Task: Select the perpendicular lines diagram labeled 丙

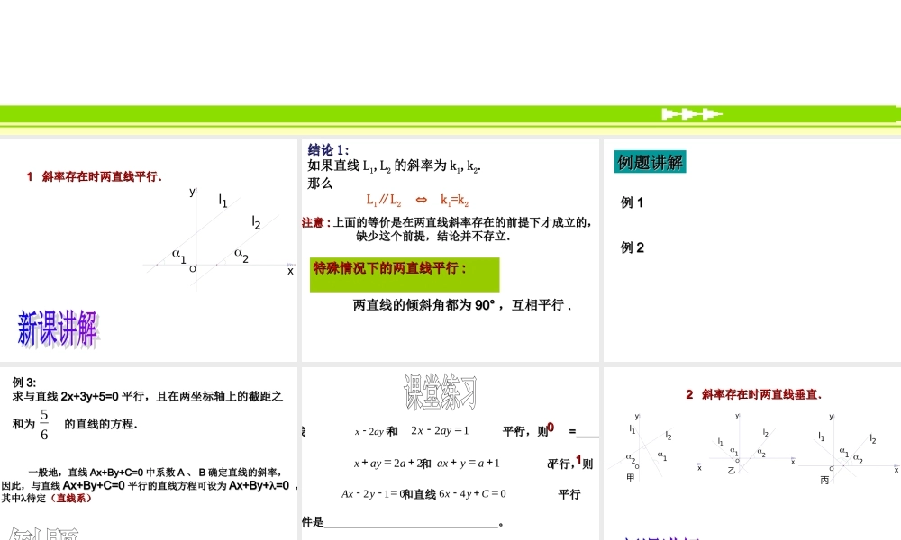Action: tap(849, 449)
